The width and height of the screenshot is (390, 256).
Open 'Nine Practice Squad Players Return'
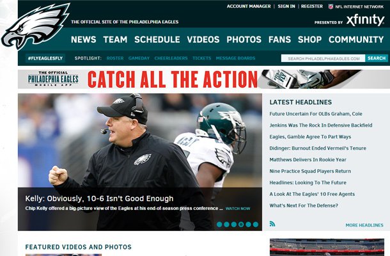coord(310,171)
